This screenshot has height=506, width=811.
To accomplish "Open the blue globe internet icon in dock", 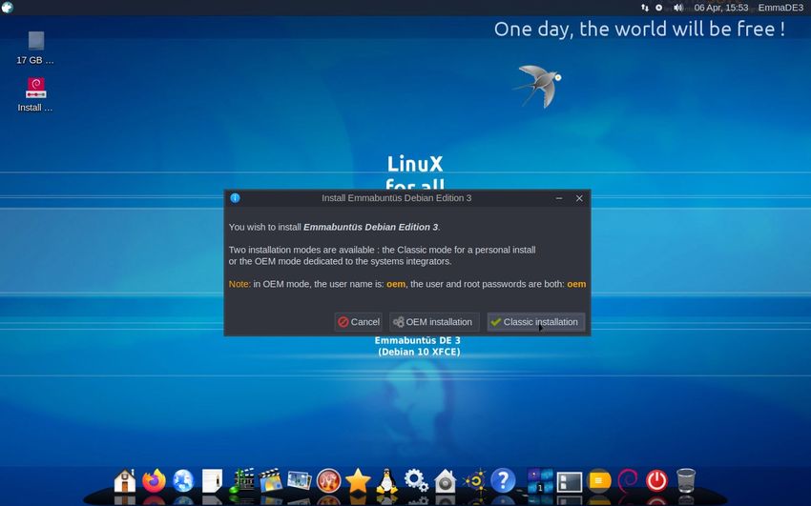I will 183,480.
